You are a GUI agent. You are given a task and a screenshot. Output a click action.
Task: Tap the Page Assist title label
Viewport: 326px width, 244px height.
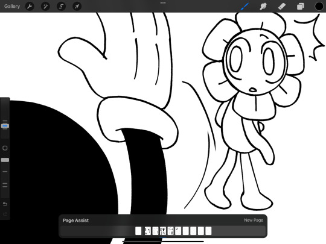coord(75,221)
